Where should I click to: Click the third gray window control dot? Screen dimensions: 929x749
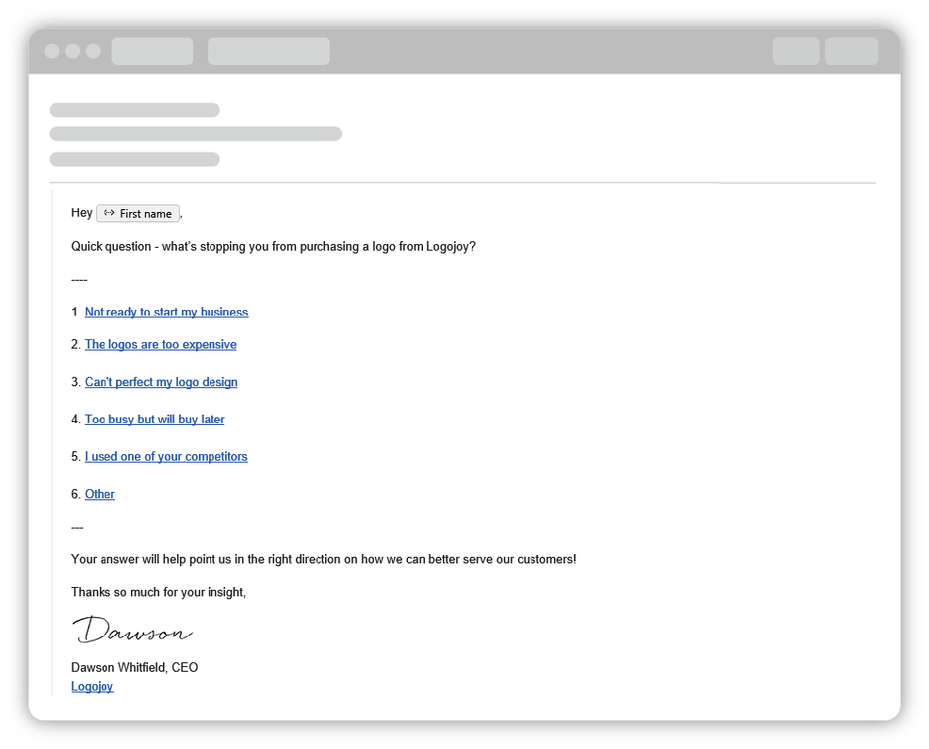(x=93, y=51)
